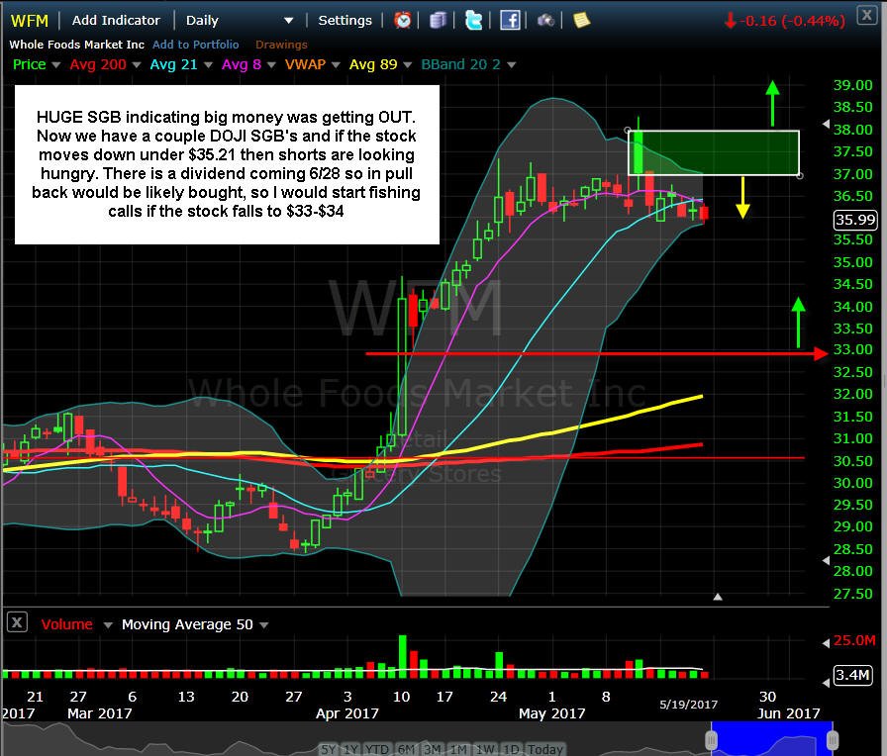Expand the Avg 200 indicator dropdown
Screen dimensions: 887x756
[136, 65]
